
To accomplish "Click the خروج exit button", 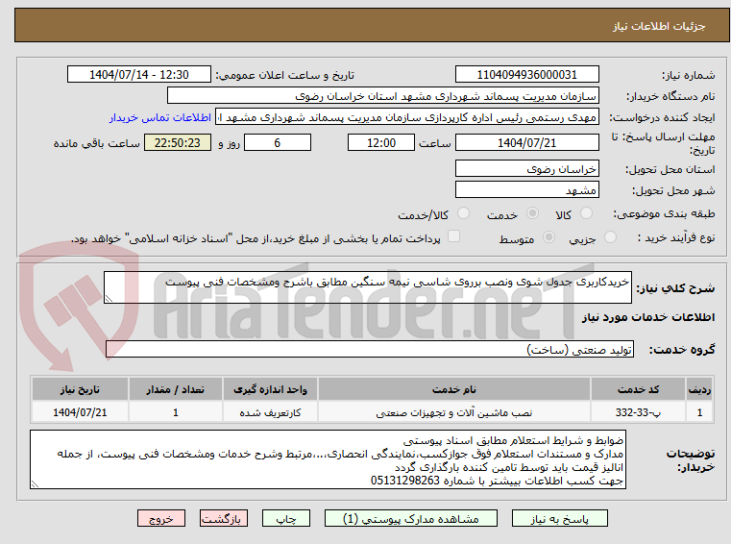I will click(x=160, y=518).
